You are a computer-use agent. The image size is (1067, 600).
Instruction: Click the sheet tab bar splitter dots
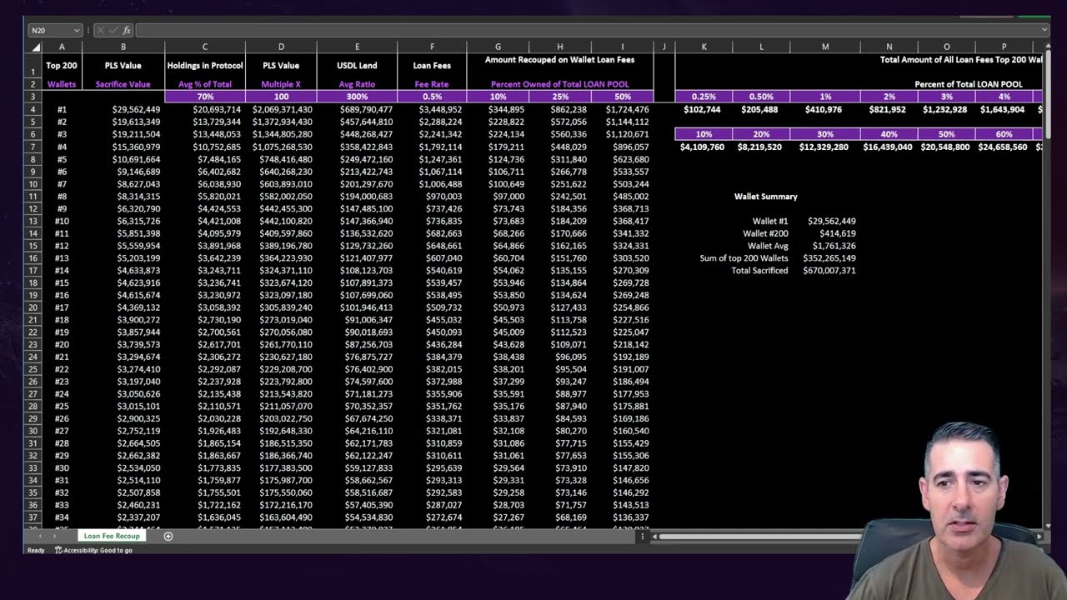[642, 537]
